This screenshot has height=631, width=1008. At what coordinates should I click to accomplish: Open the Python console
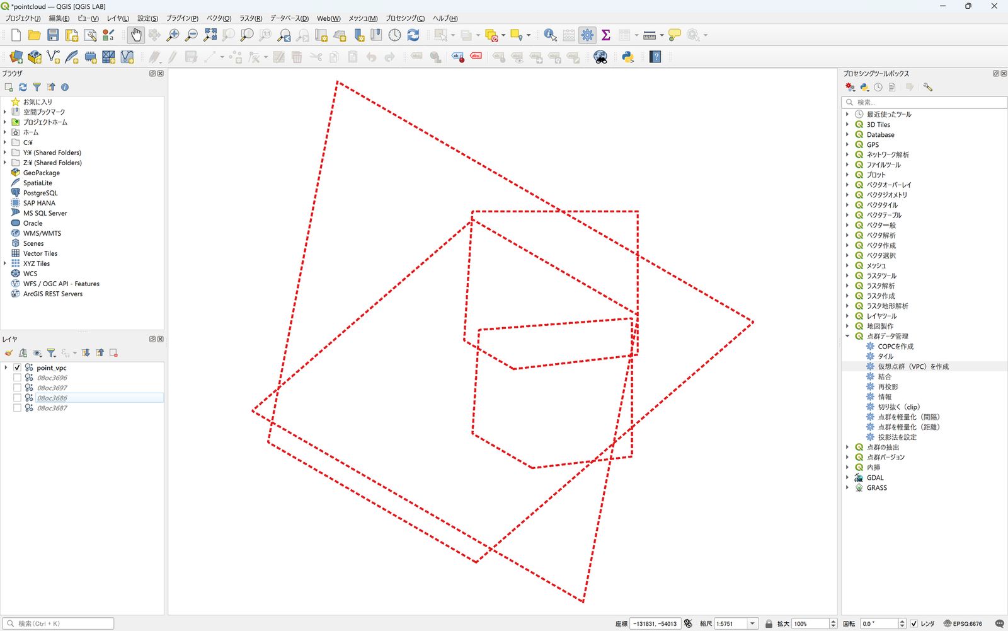tap(627, 57)
